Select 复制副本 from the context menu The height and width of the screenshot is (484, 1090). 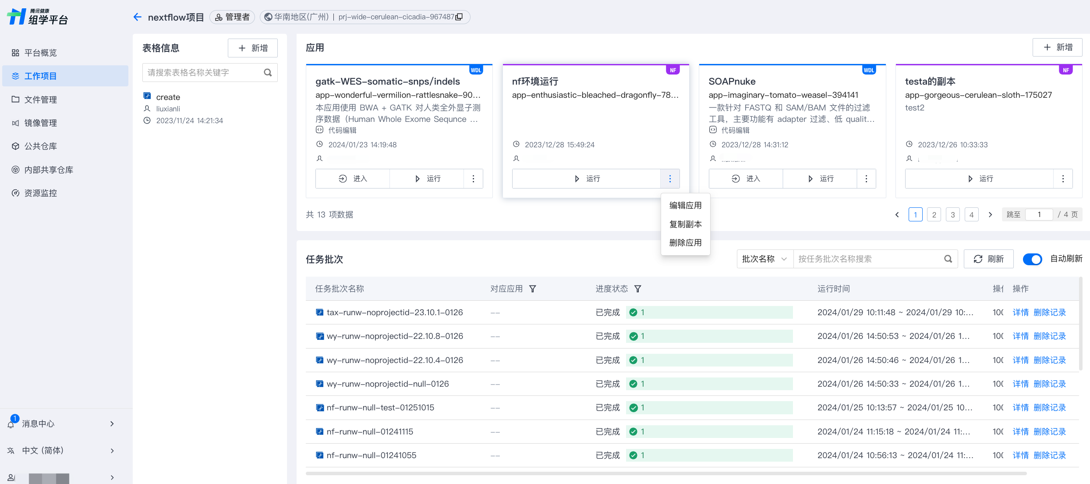click(x=685, y=224)
